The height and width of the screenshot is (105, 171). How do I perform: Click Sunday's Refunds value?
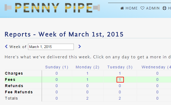pos(57,86)
